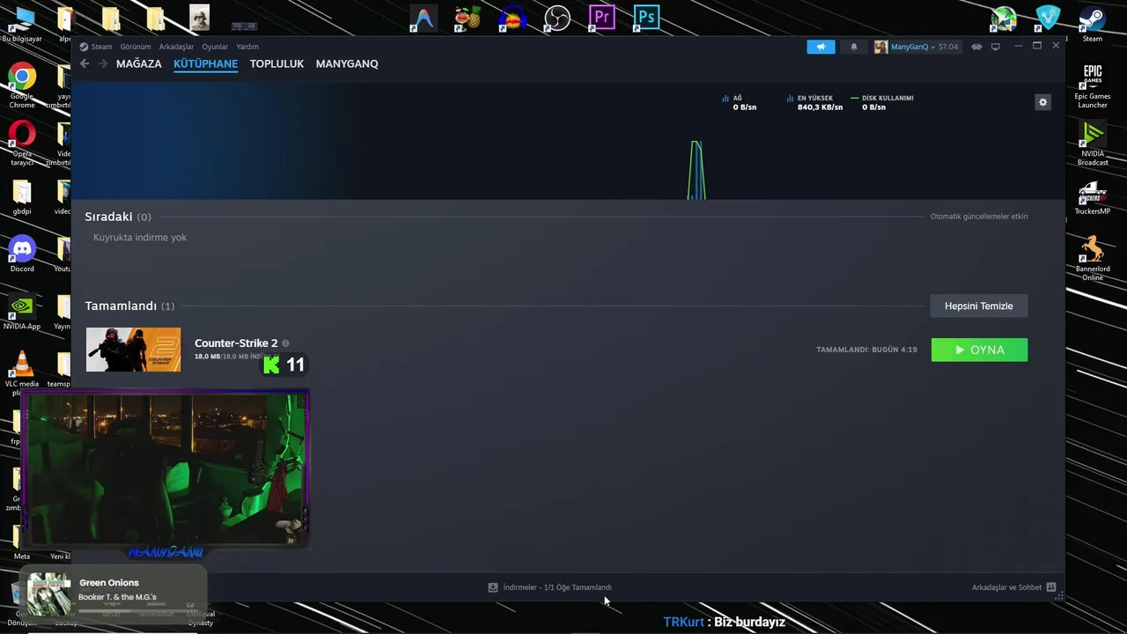This screenshot has height=634, width=1127.
Task: Open Bu bilgisayar (This PC) icon
Action: click(20, 24)
